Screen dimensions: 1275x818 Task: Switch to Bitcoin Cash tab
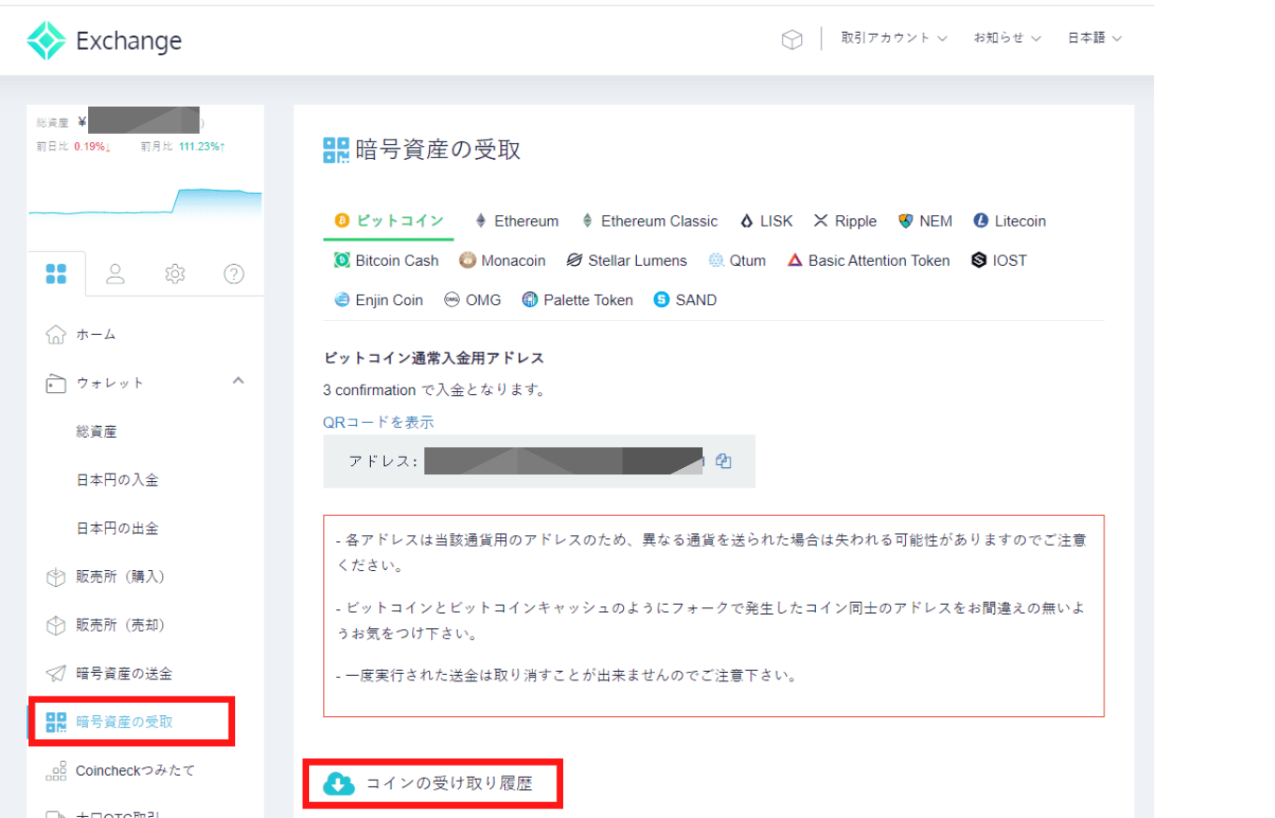(387, 260)
